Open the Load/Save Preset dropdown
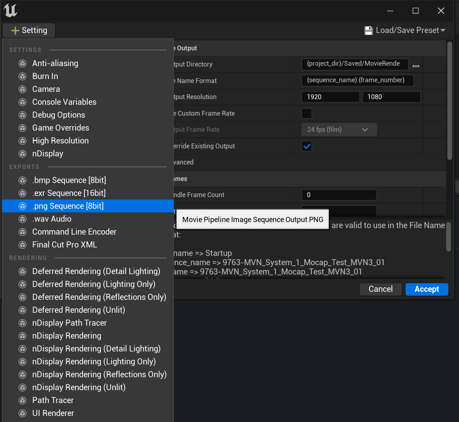459x422 pixels. click(405, 30)
